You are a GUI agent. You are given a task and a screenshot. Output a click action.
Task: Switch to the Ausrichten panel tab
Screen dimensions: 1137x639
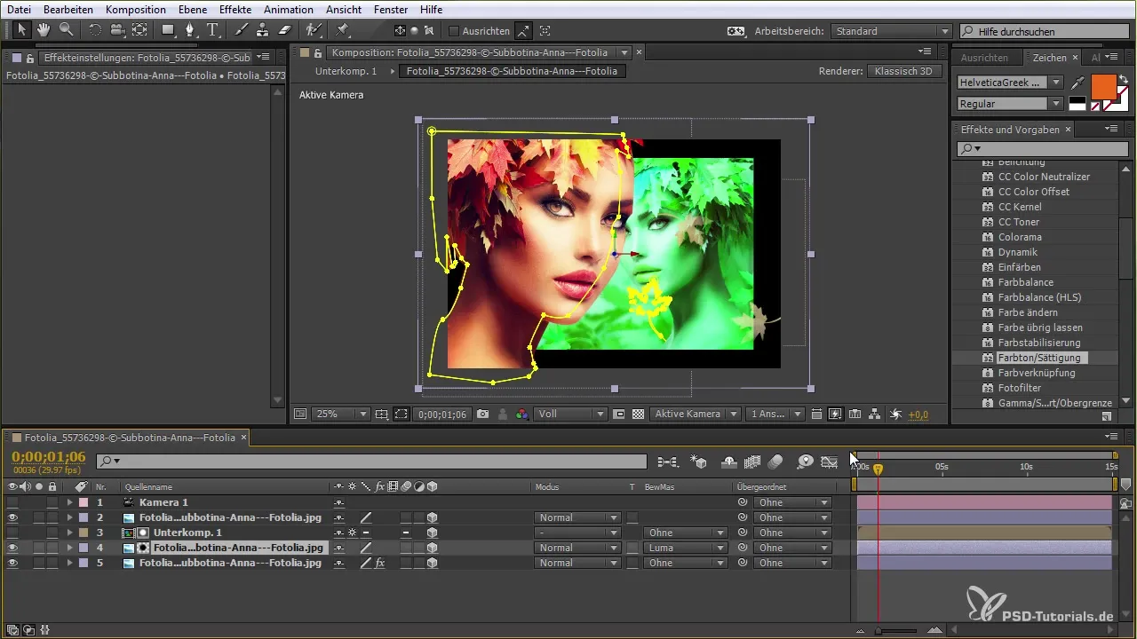coord(984,57)
